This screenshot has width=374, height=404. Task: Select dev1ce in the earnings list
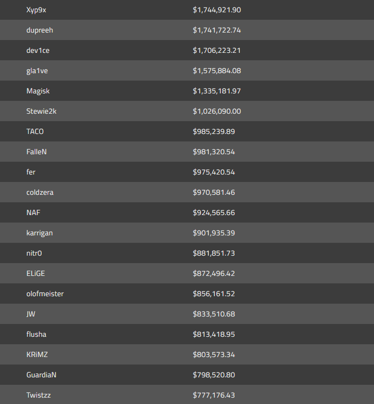(37, 51)
